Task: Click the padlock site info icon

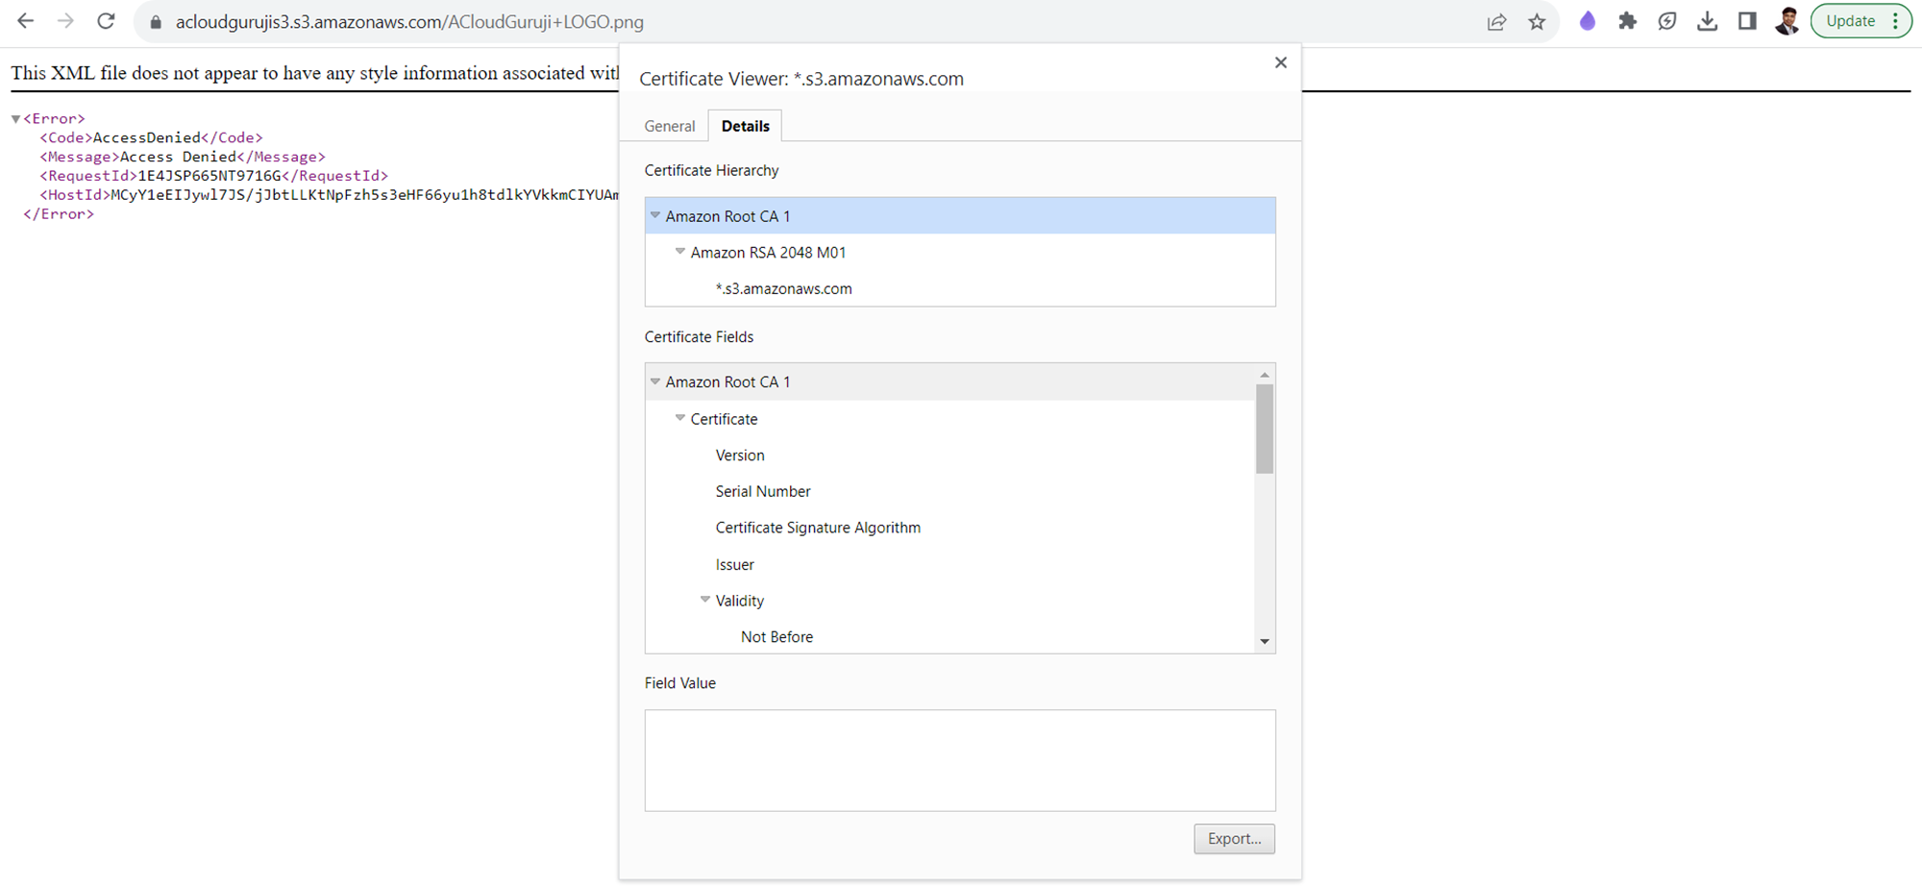Action: click(x=156, y=22)
